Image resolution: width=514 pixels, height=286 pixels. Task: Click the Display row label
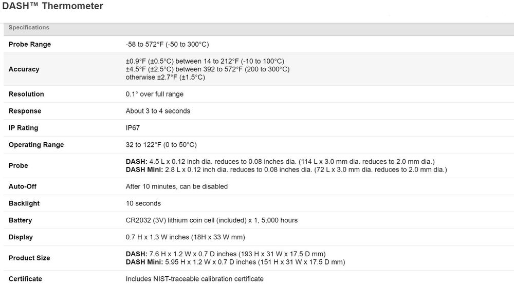click(21, 237)
